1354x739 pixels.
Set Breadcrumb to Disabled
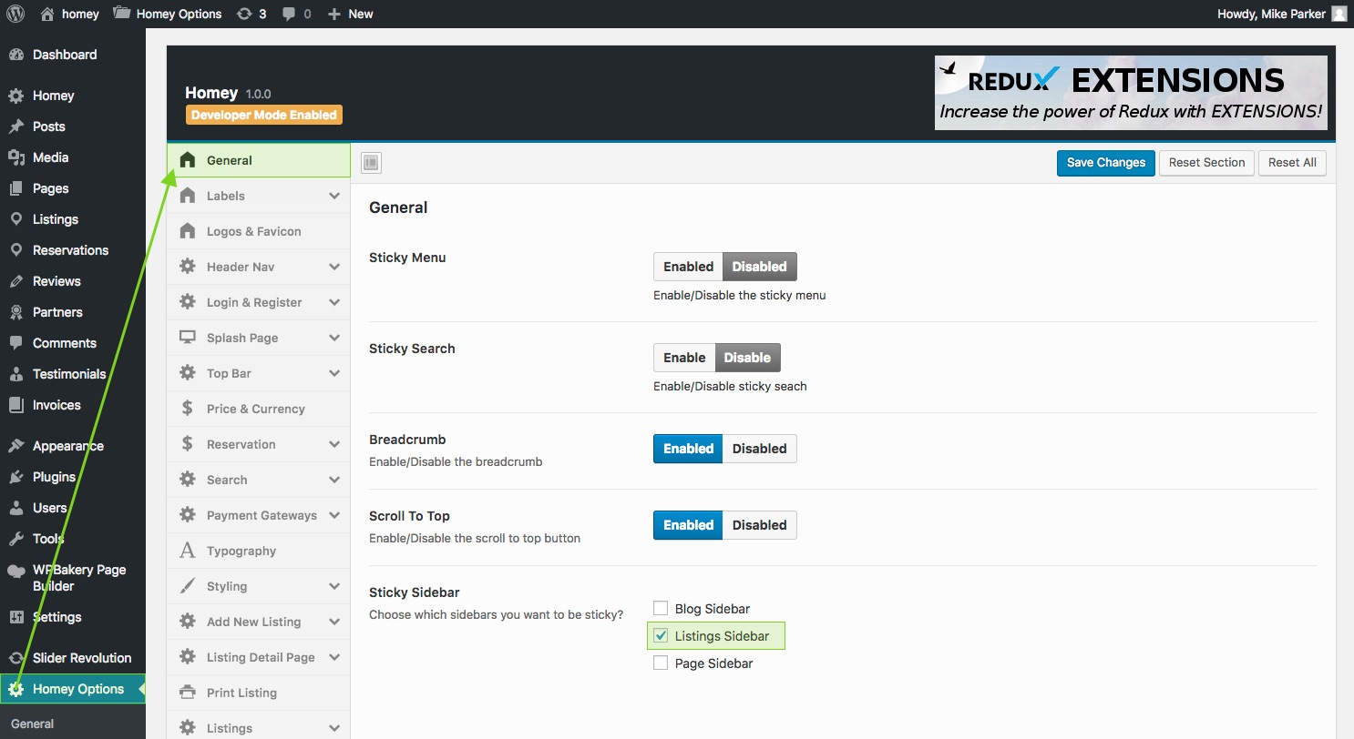coord(760,449)
